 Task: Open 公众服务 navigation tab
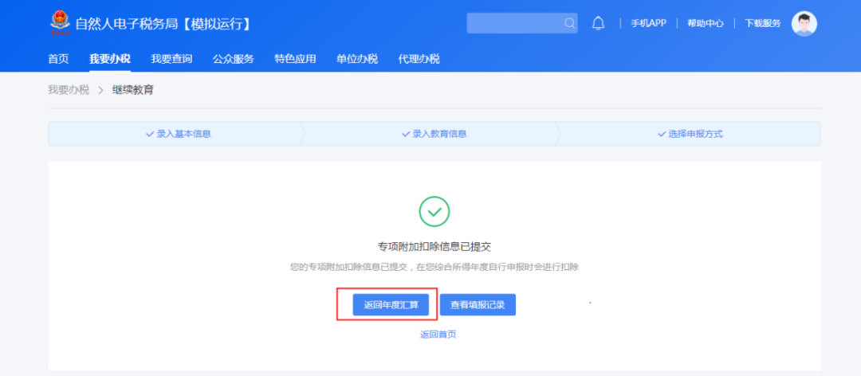(x=234, y=58)
